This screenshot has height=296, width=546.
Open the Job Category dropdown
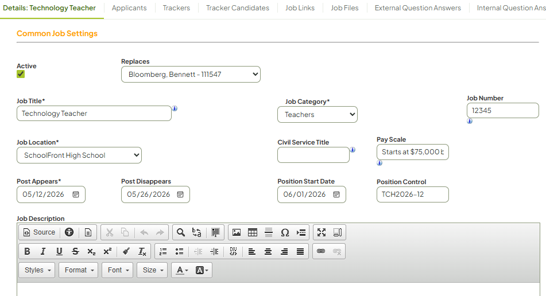pos(317,114)
